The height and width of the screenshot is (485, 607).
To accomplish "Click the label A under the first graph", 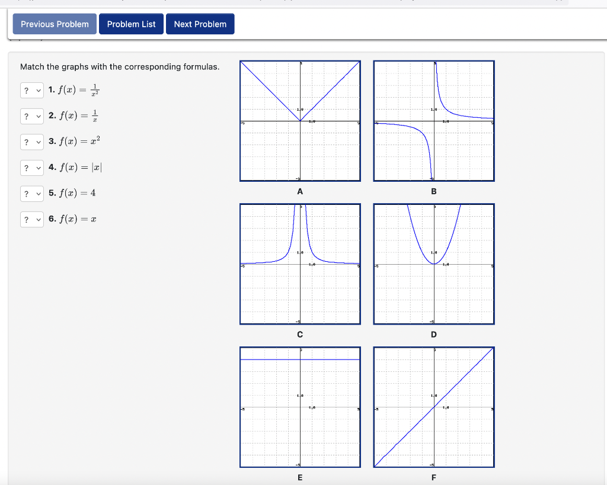I will [x=300, y=191].
